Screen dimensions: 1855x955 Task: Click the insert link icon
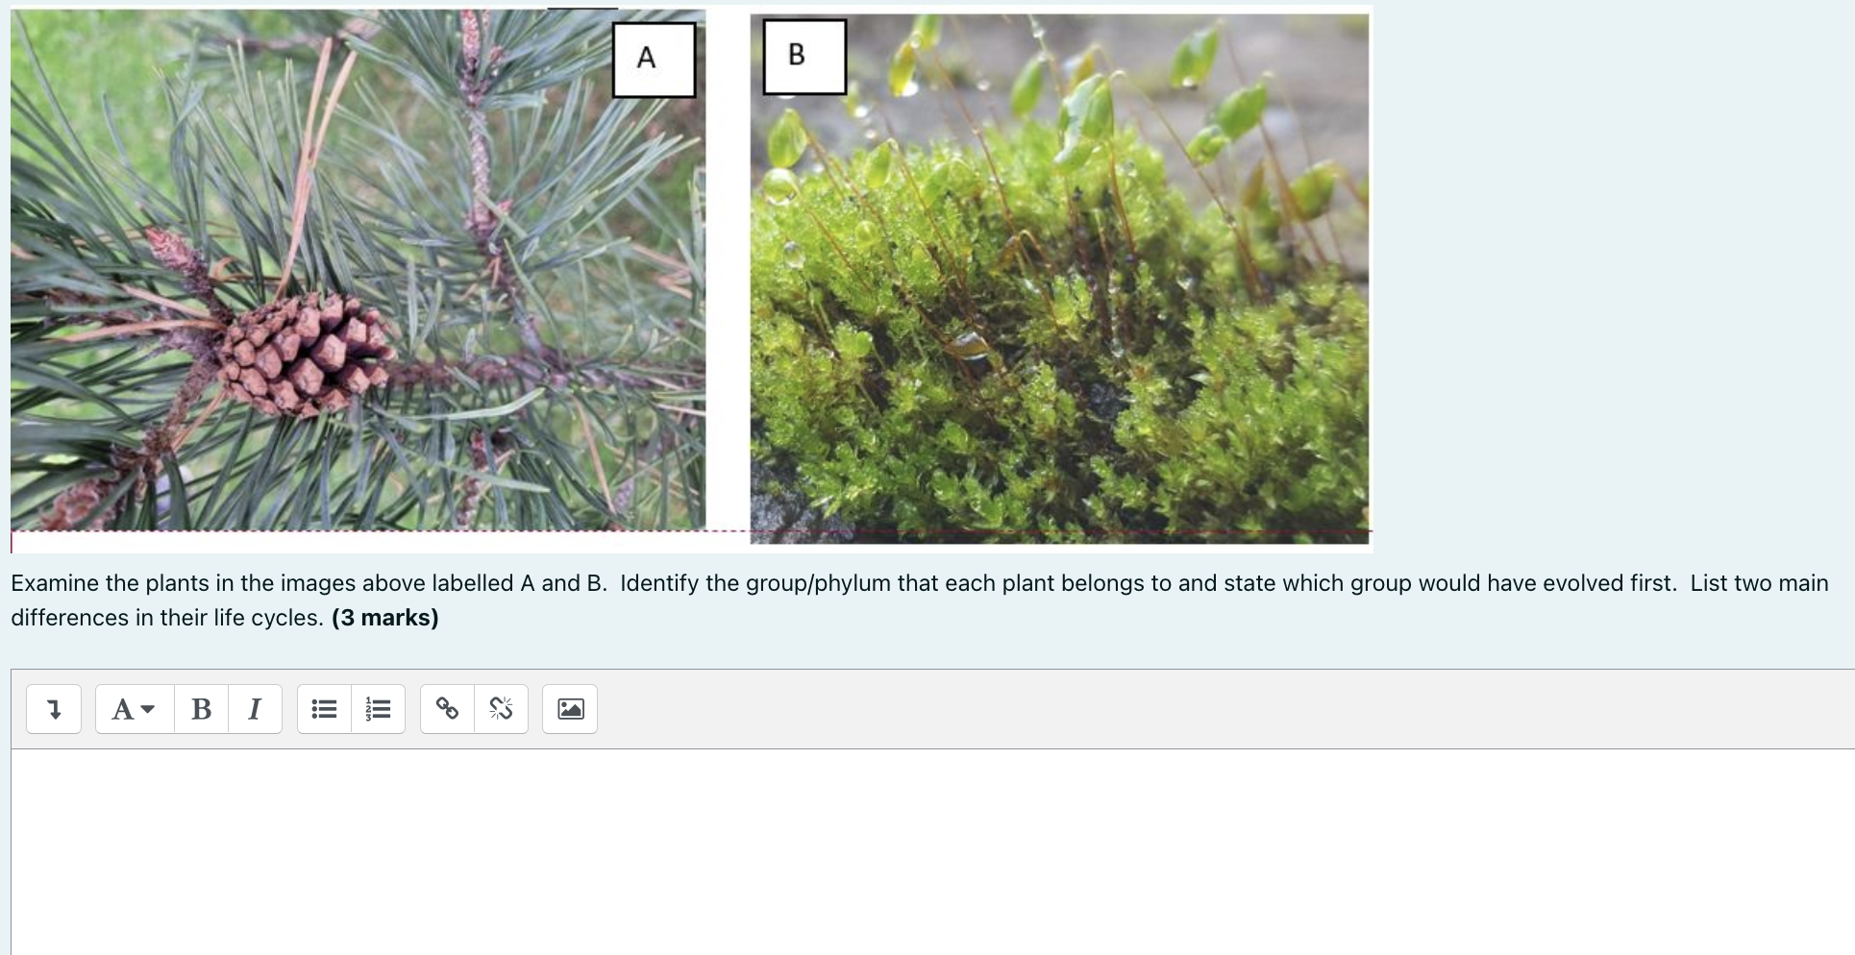448,709
